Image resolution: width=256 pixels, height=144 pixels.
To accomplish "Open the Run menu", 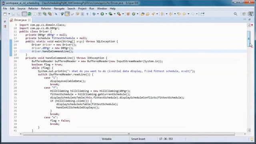I will click(x=92, y=8).
